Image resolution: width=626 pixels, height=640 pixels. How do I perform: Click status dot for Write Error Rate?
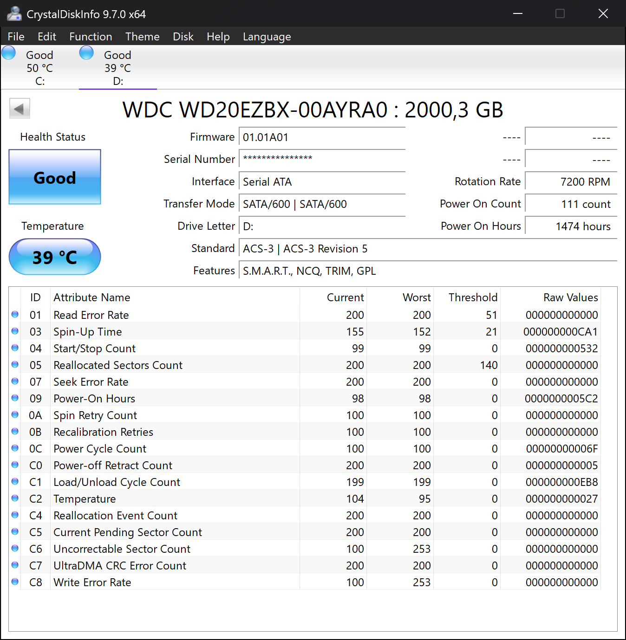[x=15, y=582]
